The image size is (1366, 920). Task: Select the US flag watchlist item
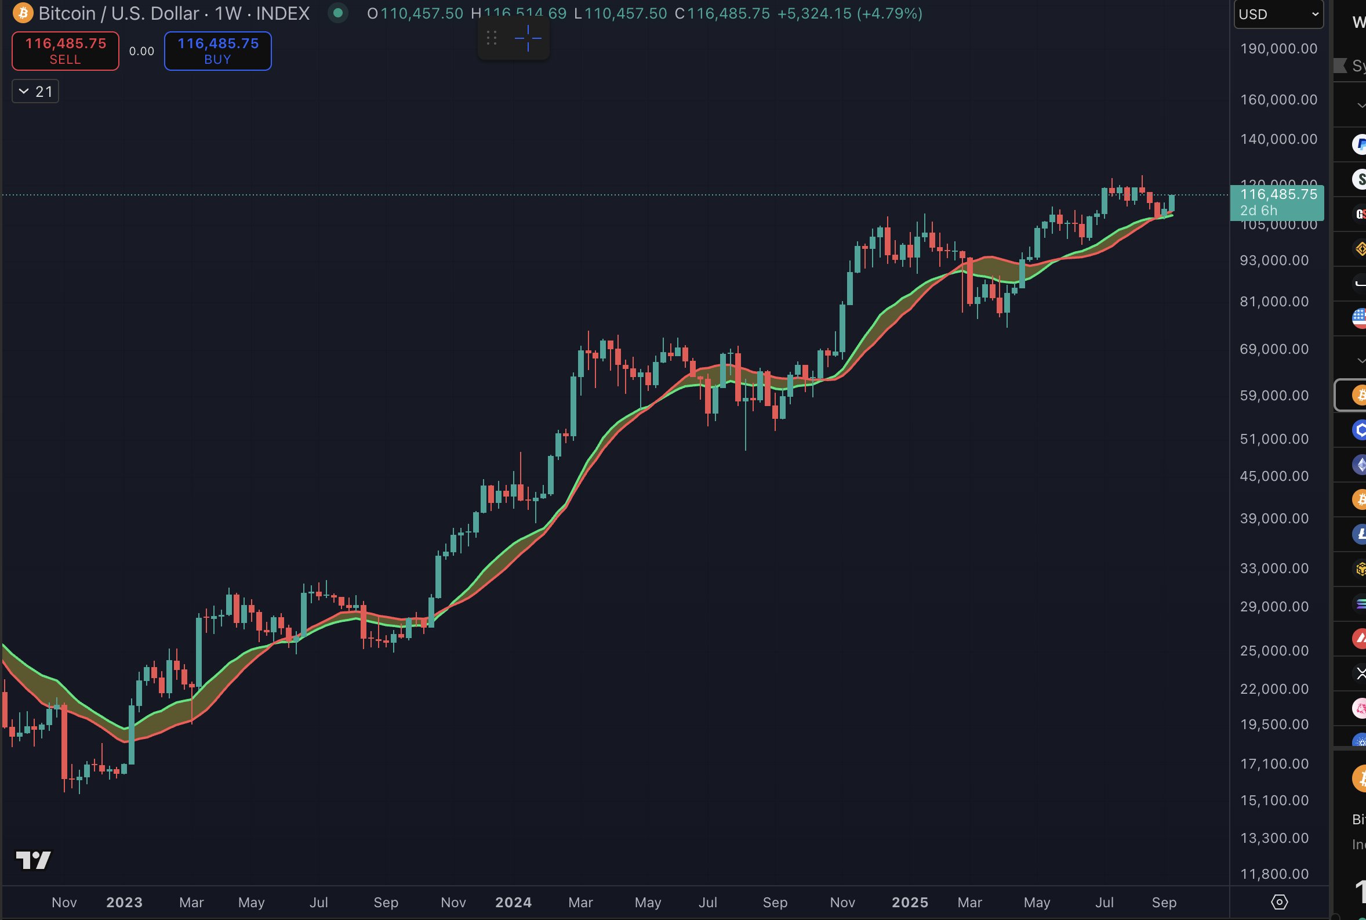[1360, 318]
